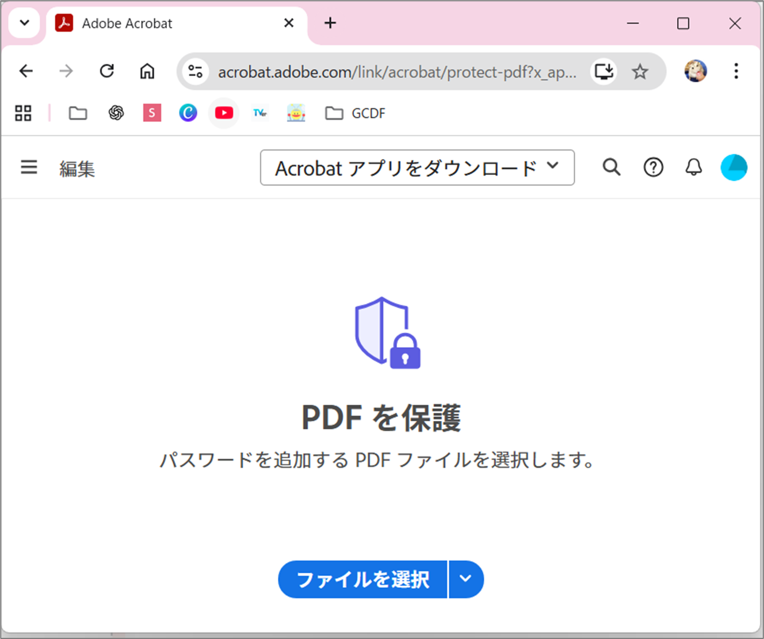Open the GCDF bookmarks folder
This screenshot has width=764, height=639.
tap(356, 113)
